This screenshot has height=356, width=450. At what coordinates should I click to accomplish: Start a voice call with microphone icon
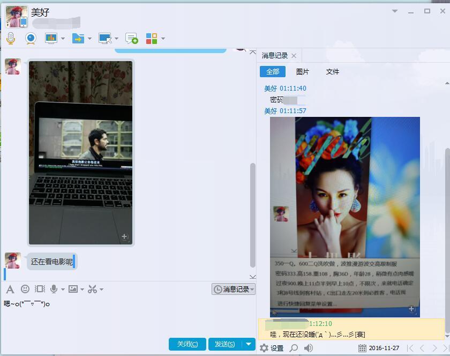click(x=11, y=38)
